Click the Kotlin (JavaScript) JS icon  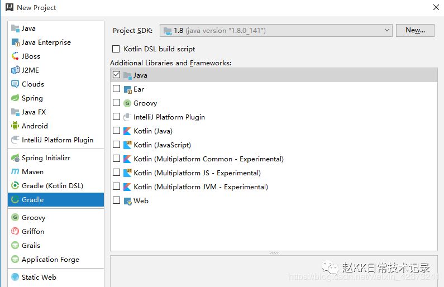pos(127,145)
